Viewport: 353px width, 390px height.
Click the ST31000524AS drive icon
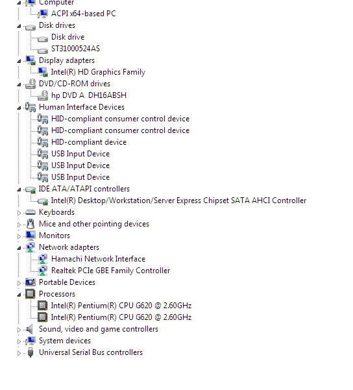43,51
